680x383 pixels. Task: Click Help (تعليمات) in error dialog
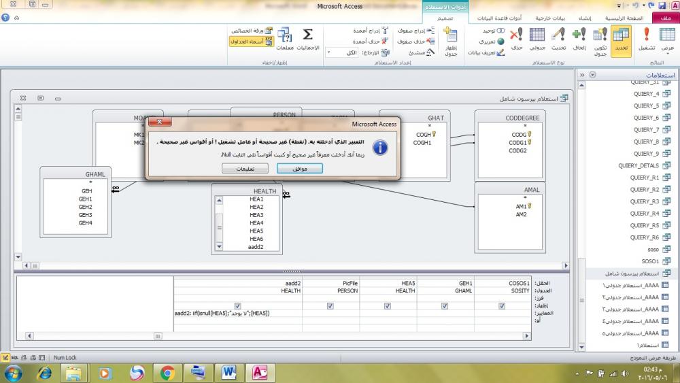tap(245, 168)
